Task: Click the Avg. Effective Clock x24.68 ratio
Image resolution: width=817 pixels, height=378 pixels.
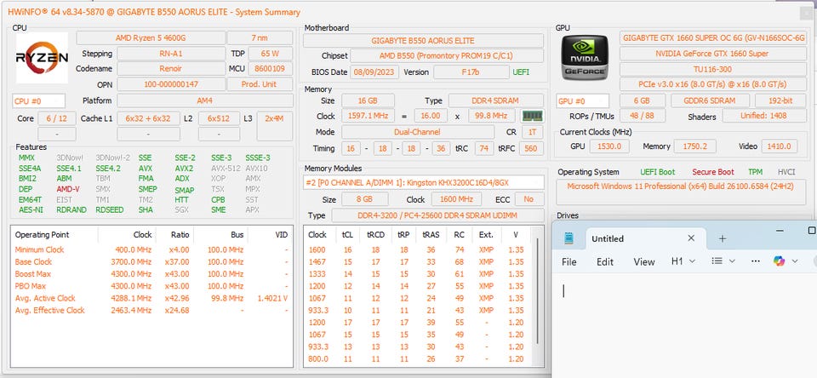Action: point(177,310)
